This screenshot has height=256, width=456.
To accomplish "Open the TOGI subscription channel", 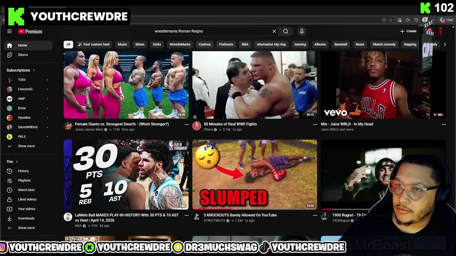I will tap(28, 80).
